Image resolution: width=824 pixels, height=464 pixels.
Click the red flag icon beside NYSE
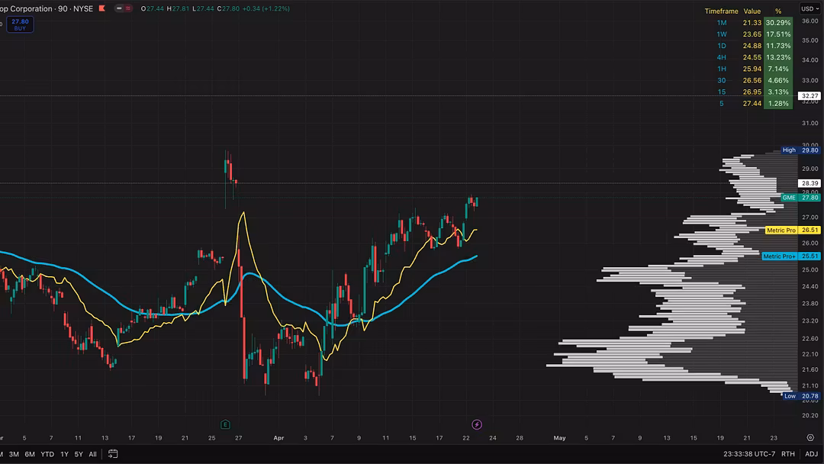[x=101, y=8]
